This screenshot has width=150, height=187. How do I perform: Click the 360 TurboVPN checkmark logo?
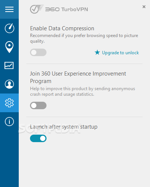click(37, 9)
